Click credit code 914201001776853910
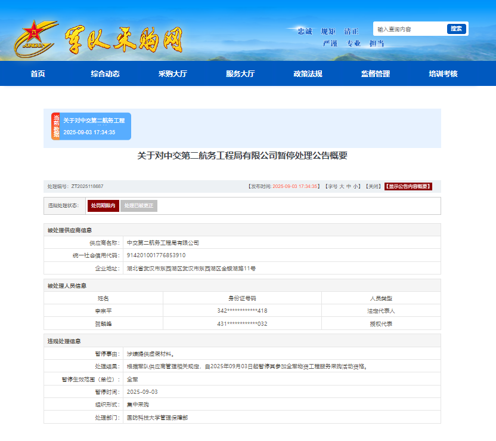 [156, 255]
